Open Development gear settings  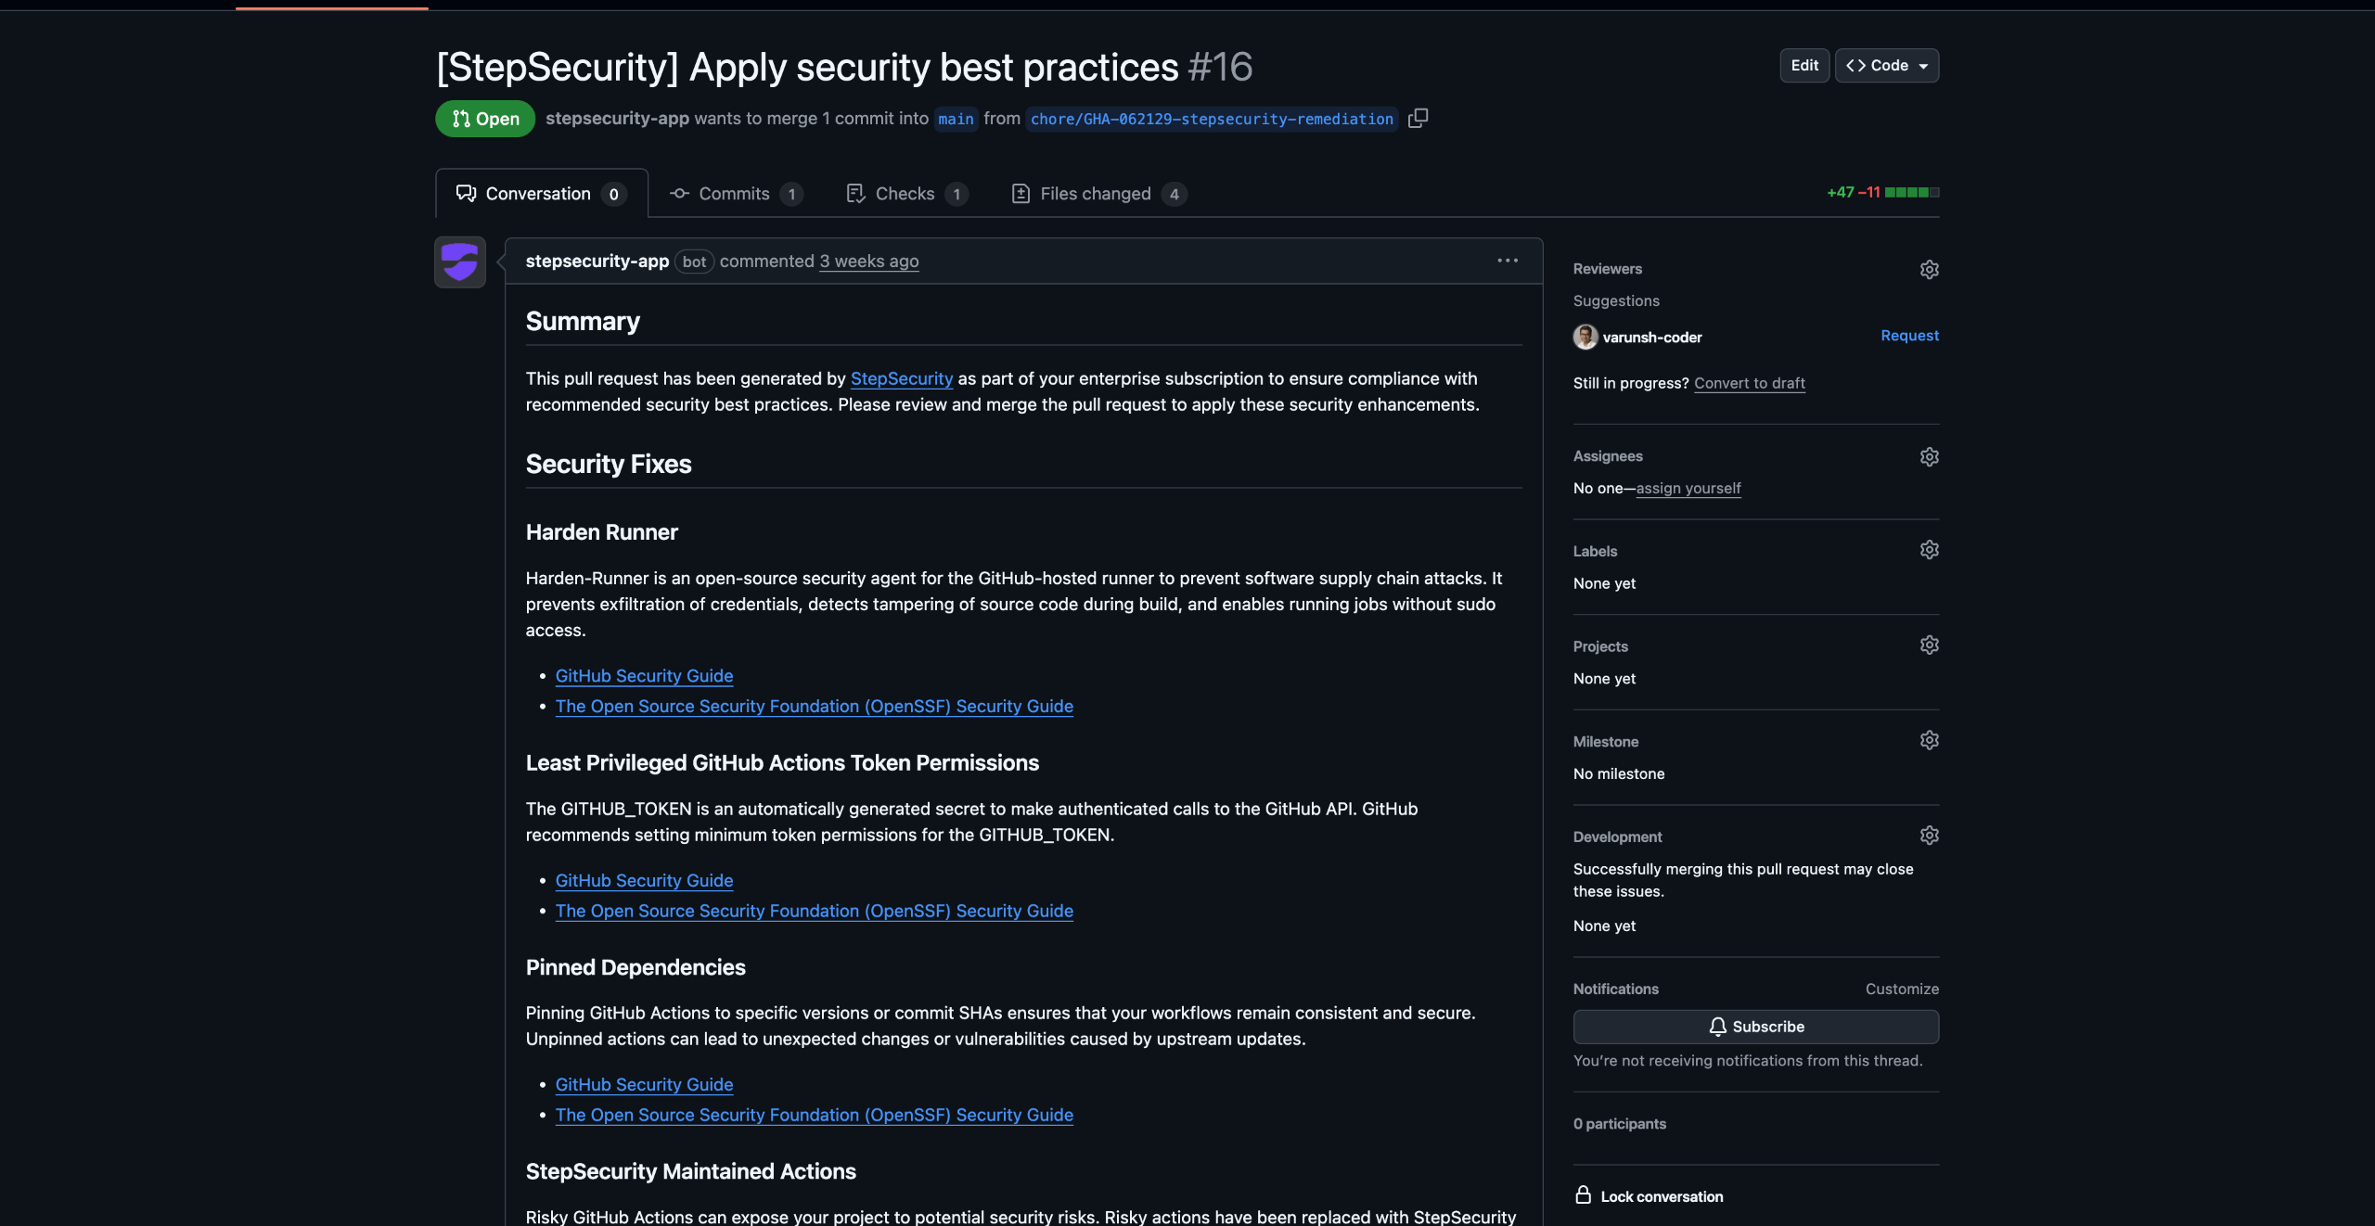(x=1929, y=836)
